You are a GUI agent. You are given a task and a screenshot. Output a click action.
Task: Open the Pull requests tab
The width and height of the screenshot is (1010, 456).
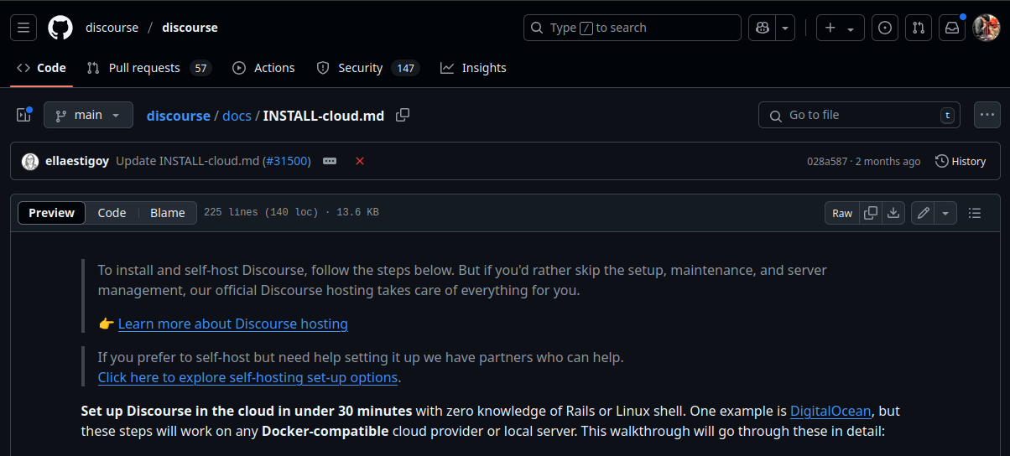coord(144,68)
